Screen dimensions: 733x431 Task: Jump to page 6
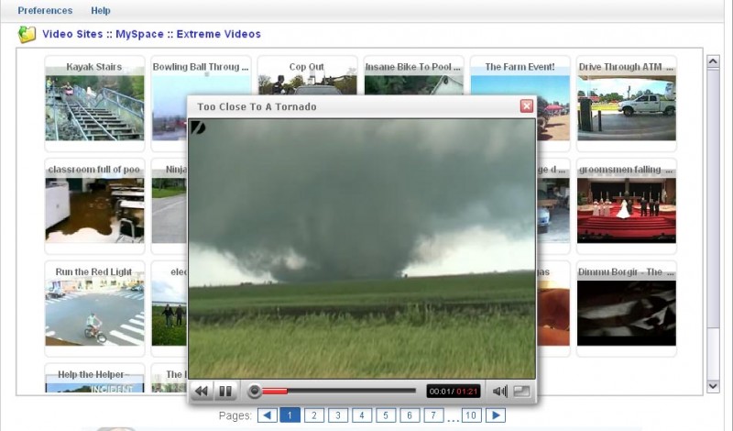click(410, 415)
